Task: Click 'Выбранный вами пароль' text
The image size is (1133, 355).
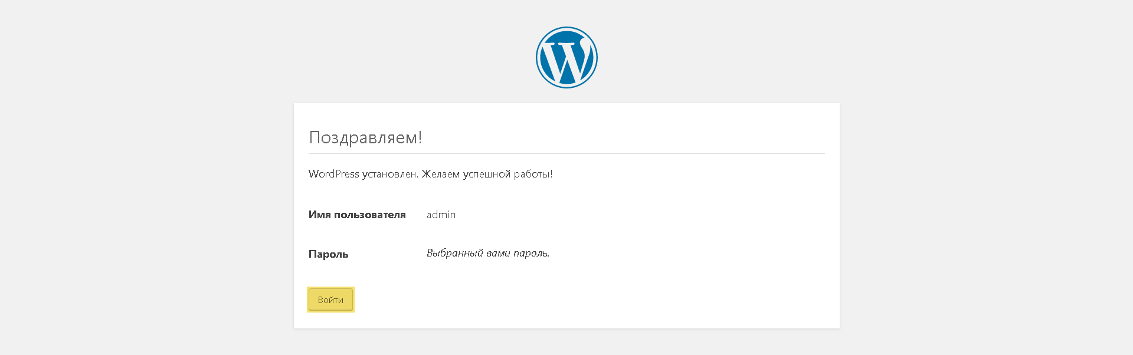Action: pos(488,253)
